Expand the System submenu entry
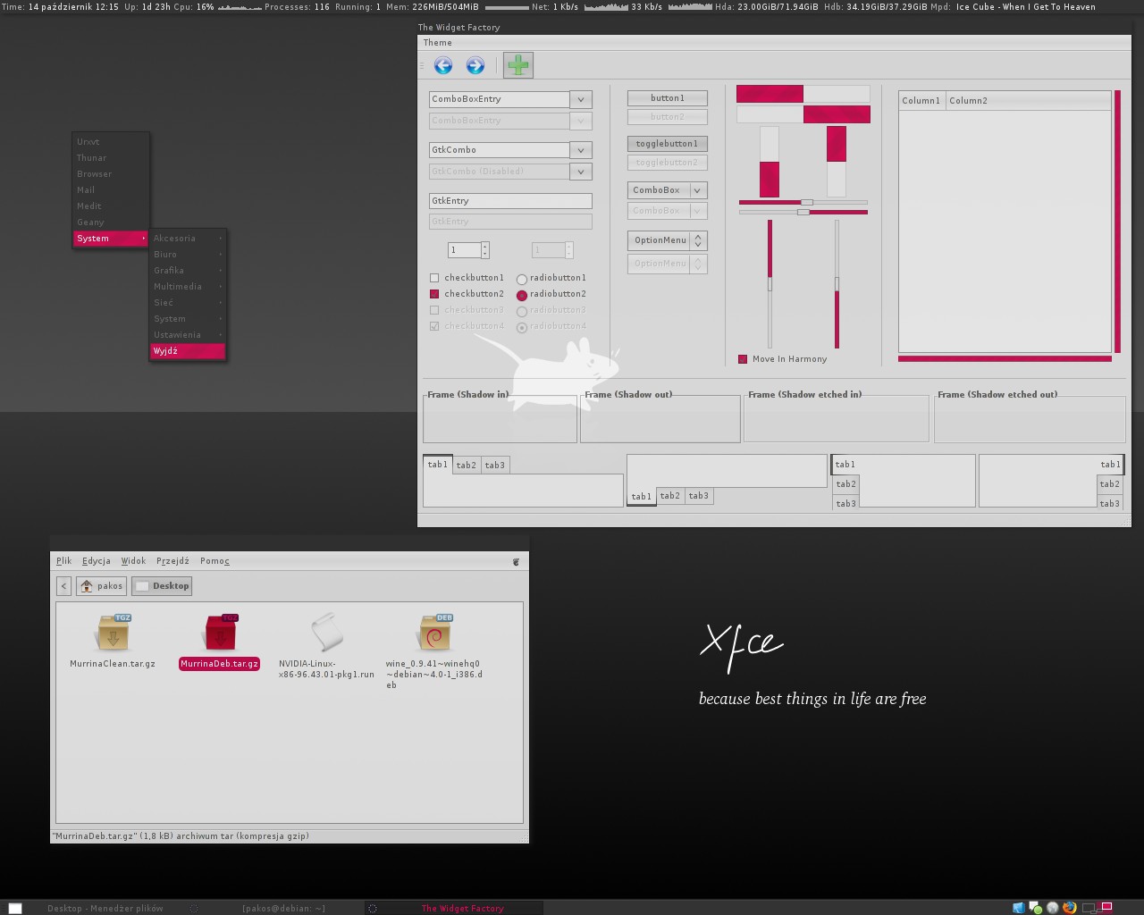The height and width of the screenshot is (915, 1144). 111,239
